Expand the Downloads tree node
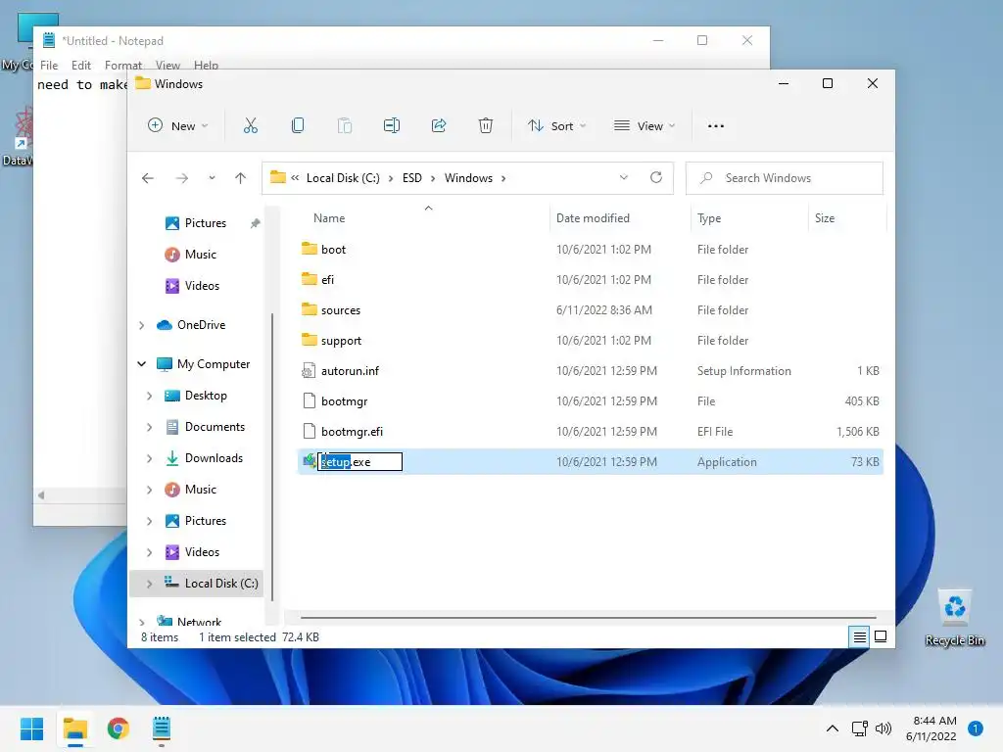 150,458
